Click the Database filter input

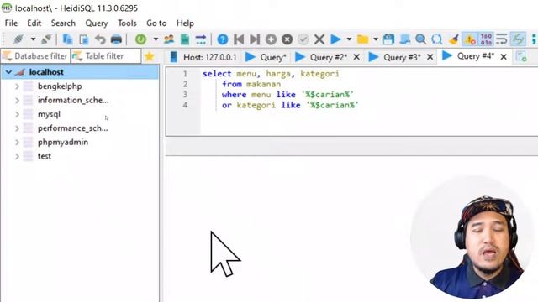pyautogui.click(x=35, y=56)
